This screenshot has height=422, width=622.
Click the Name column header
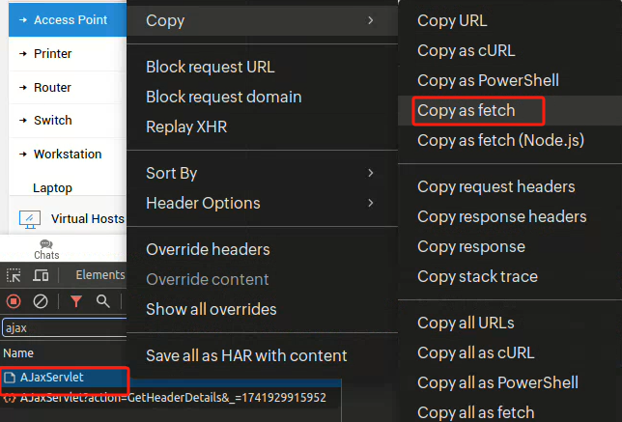[x=18, y=353]
